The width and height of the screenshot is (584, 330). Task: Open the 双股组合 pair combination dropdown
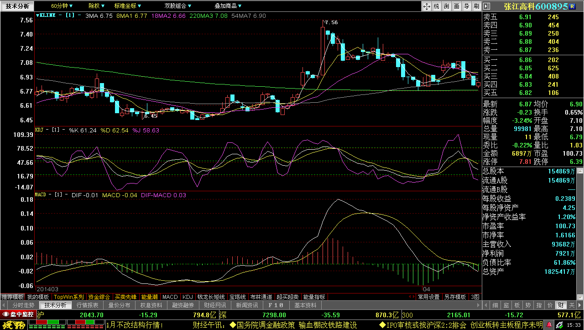178,6
